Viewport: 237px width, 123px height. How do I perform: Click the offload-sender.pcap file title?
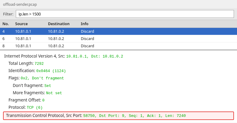[x=20, y=4]
